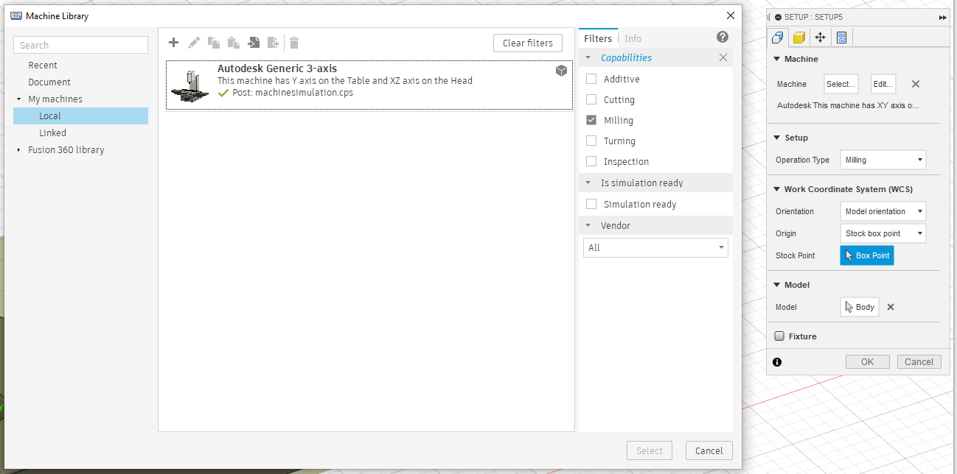Click the Autodesk Generic 3-axis title text
Image resolution: width=957 pixels, height=474 pixels.
[277, 68]
